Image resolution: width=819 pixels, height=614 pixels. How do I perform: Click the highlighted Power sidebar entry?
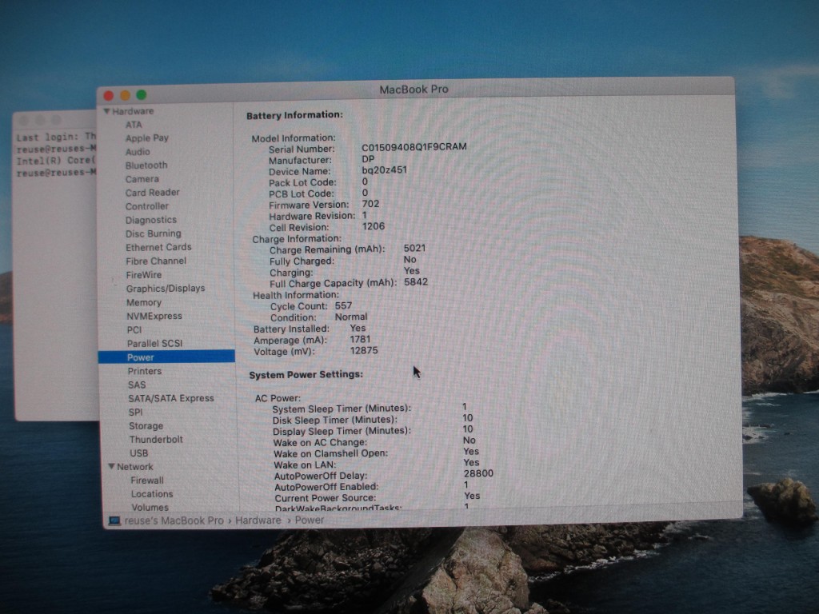[x=166, y=357]
